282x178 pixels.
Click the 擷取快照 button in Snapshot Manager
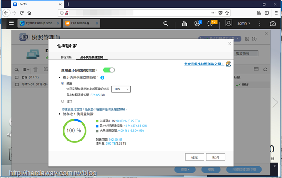pos(246,53)
